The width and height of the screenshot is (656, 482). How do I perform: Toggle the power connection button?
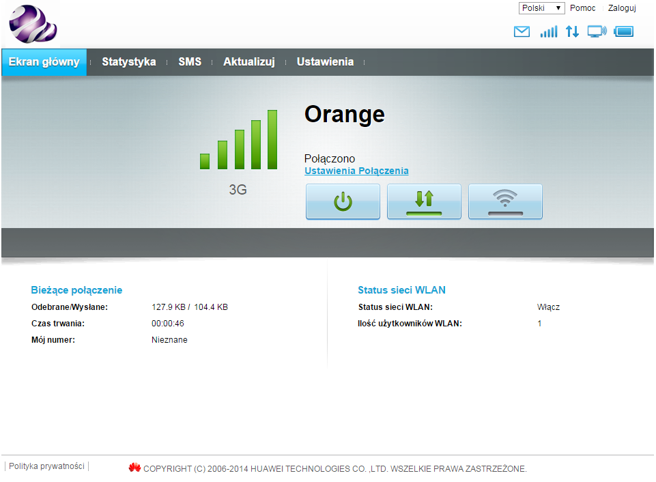click(343, 201)
